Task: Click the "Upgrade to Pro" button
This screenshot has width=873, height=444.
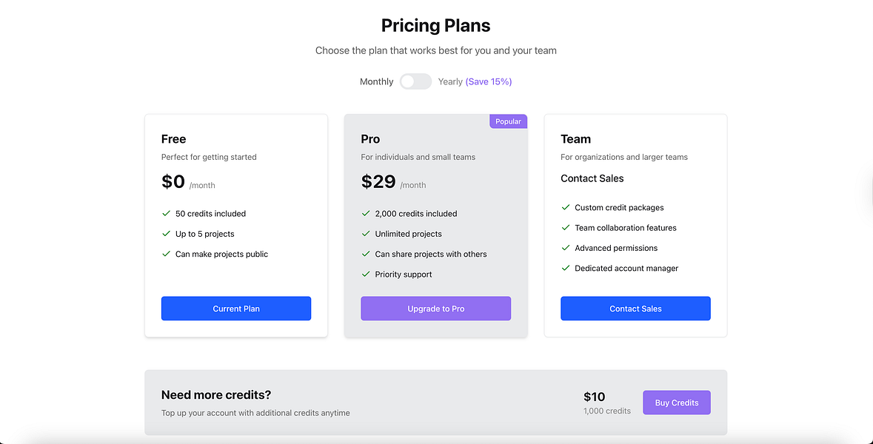Action: pyautogui.click(x=435, y=308)
